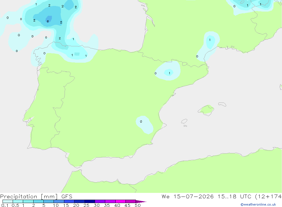The height and width of the screenshot is (207, 282).
Task: Click the '(12+174' forecast run text
Action: coord(268,196)
